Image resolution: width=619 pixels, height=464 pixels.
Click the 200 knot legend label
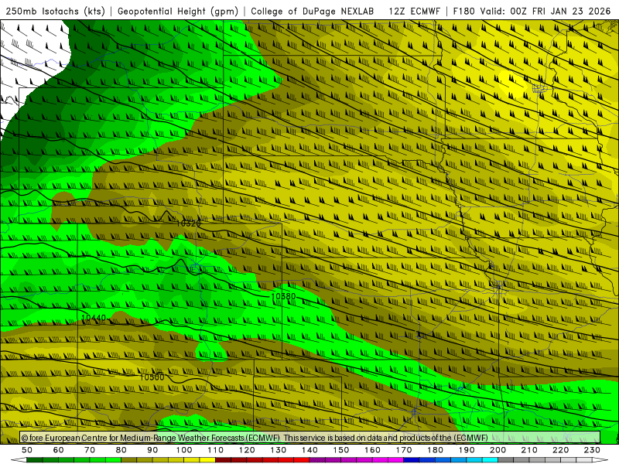pos(498,450)
